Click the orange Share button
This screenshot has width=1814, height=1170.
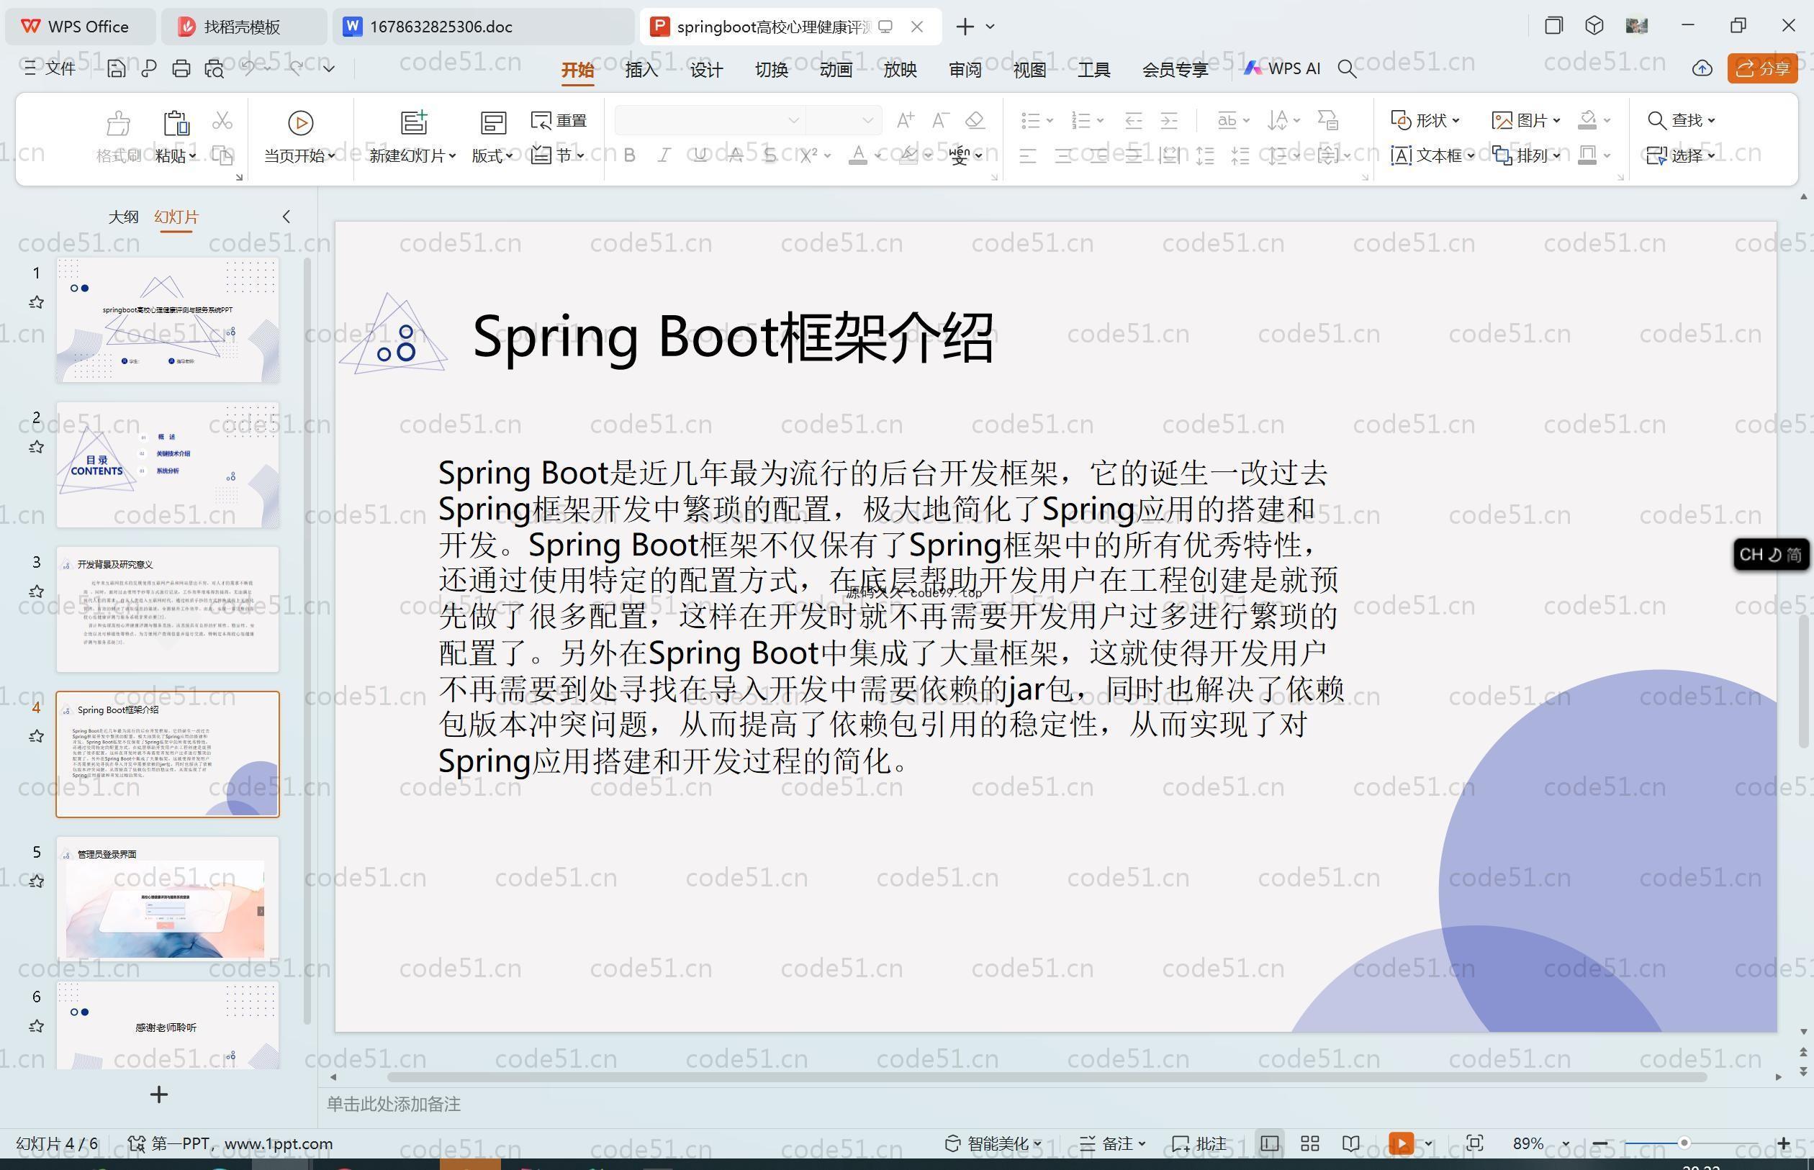(1762, 68)
